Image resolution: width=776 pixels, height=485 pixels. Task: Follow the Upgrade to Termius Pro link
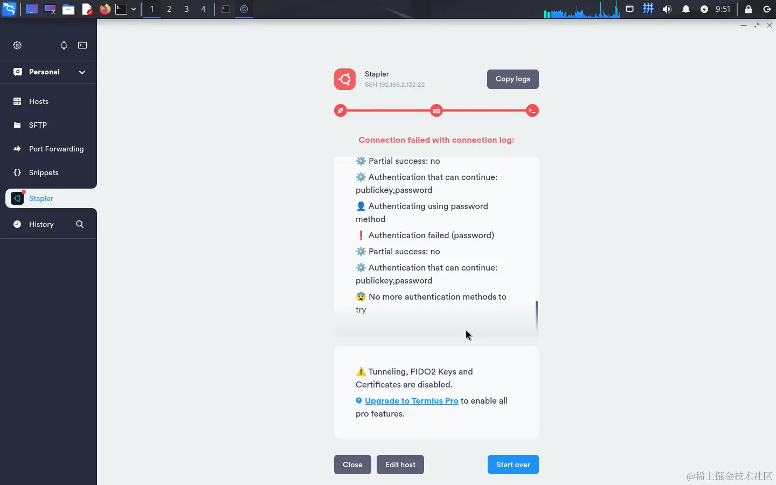pos(412,401)
